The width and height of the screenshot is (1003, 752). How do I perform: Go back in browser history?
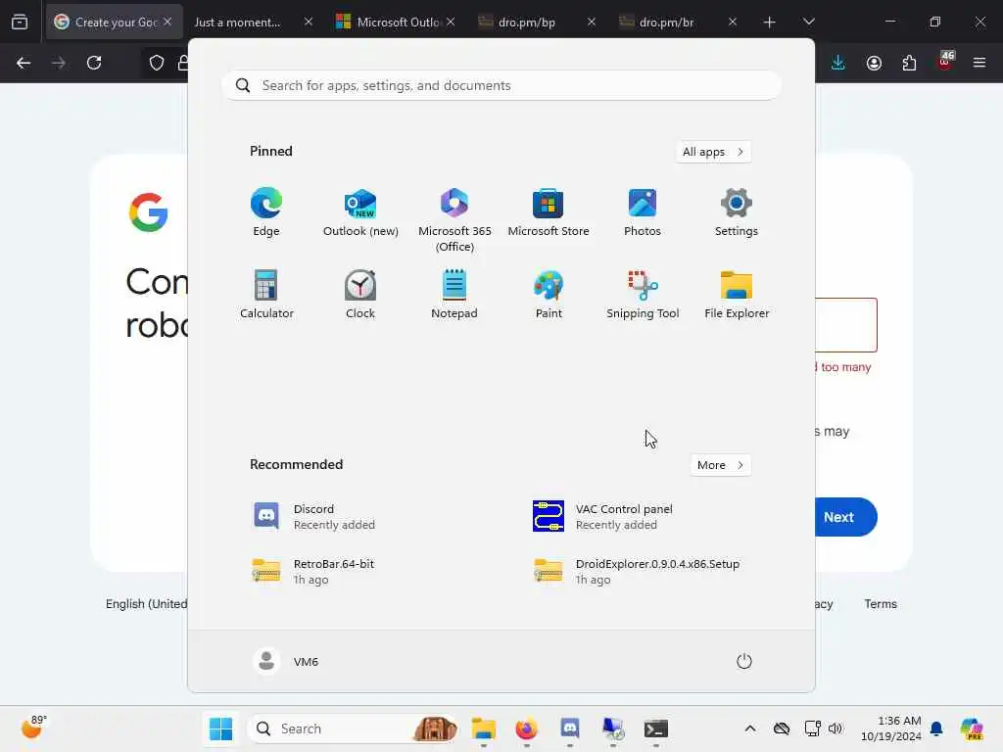point(24,63)
